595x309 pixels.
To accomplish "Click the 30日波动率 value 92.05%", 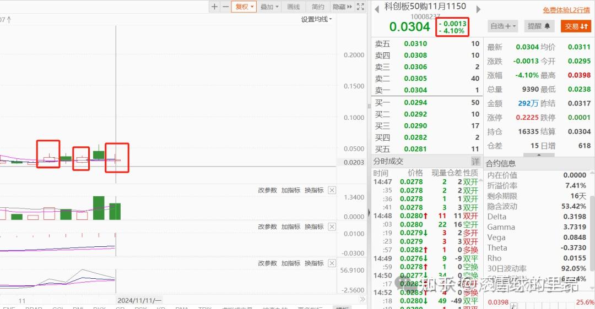I will click(574, 268).
